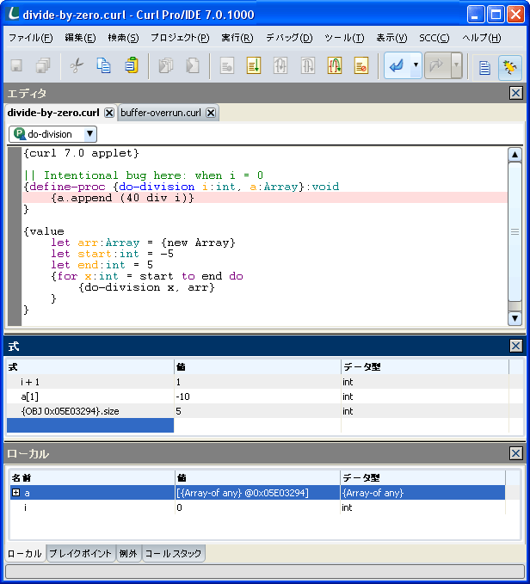
Task: Close the エディタ panel
Action: click(x=516, y=93)
